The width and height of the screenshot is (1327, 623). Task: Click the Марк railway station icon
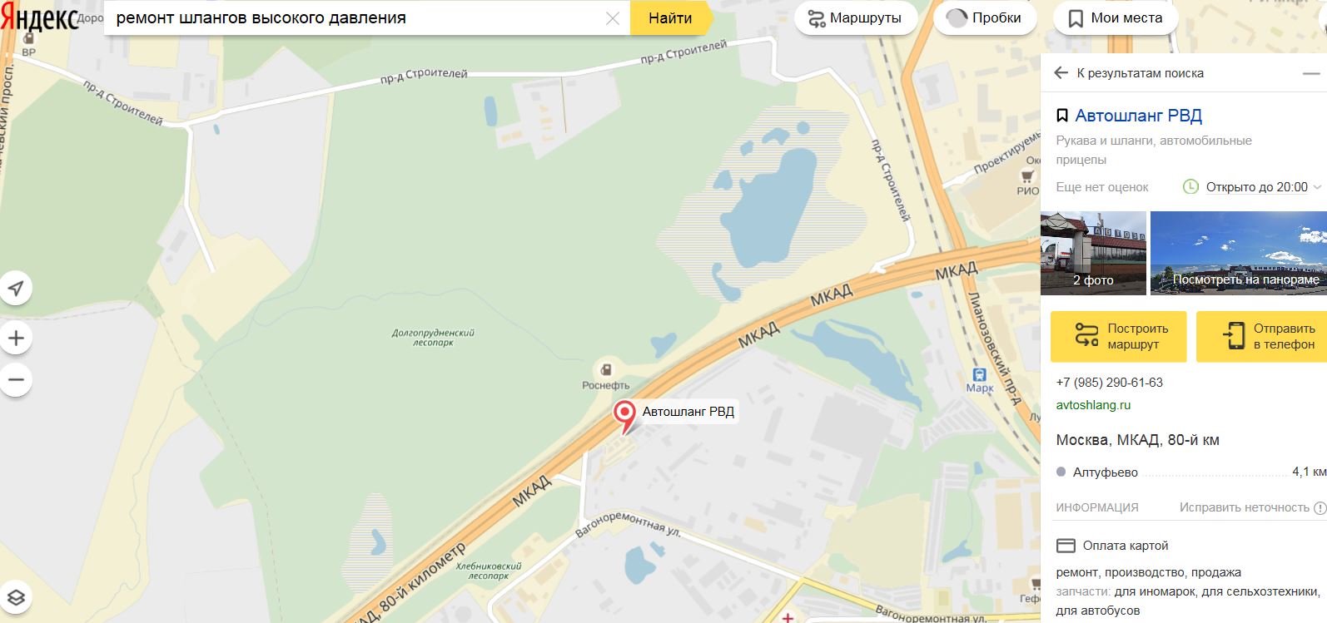980,373
